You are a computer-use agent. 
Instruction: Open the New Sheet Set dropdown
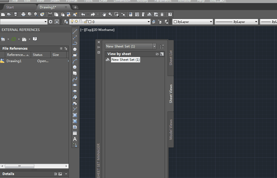click(x=154, y=46)
